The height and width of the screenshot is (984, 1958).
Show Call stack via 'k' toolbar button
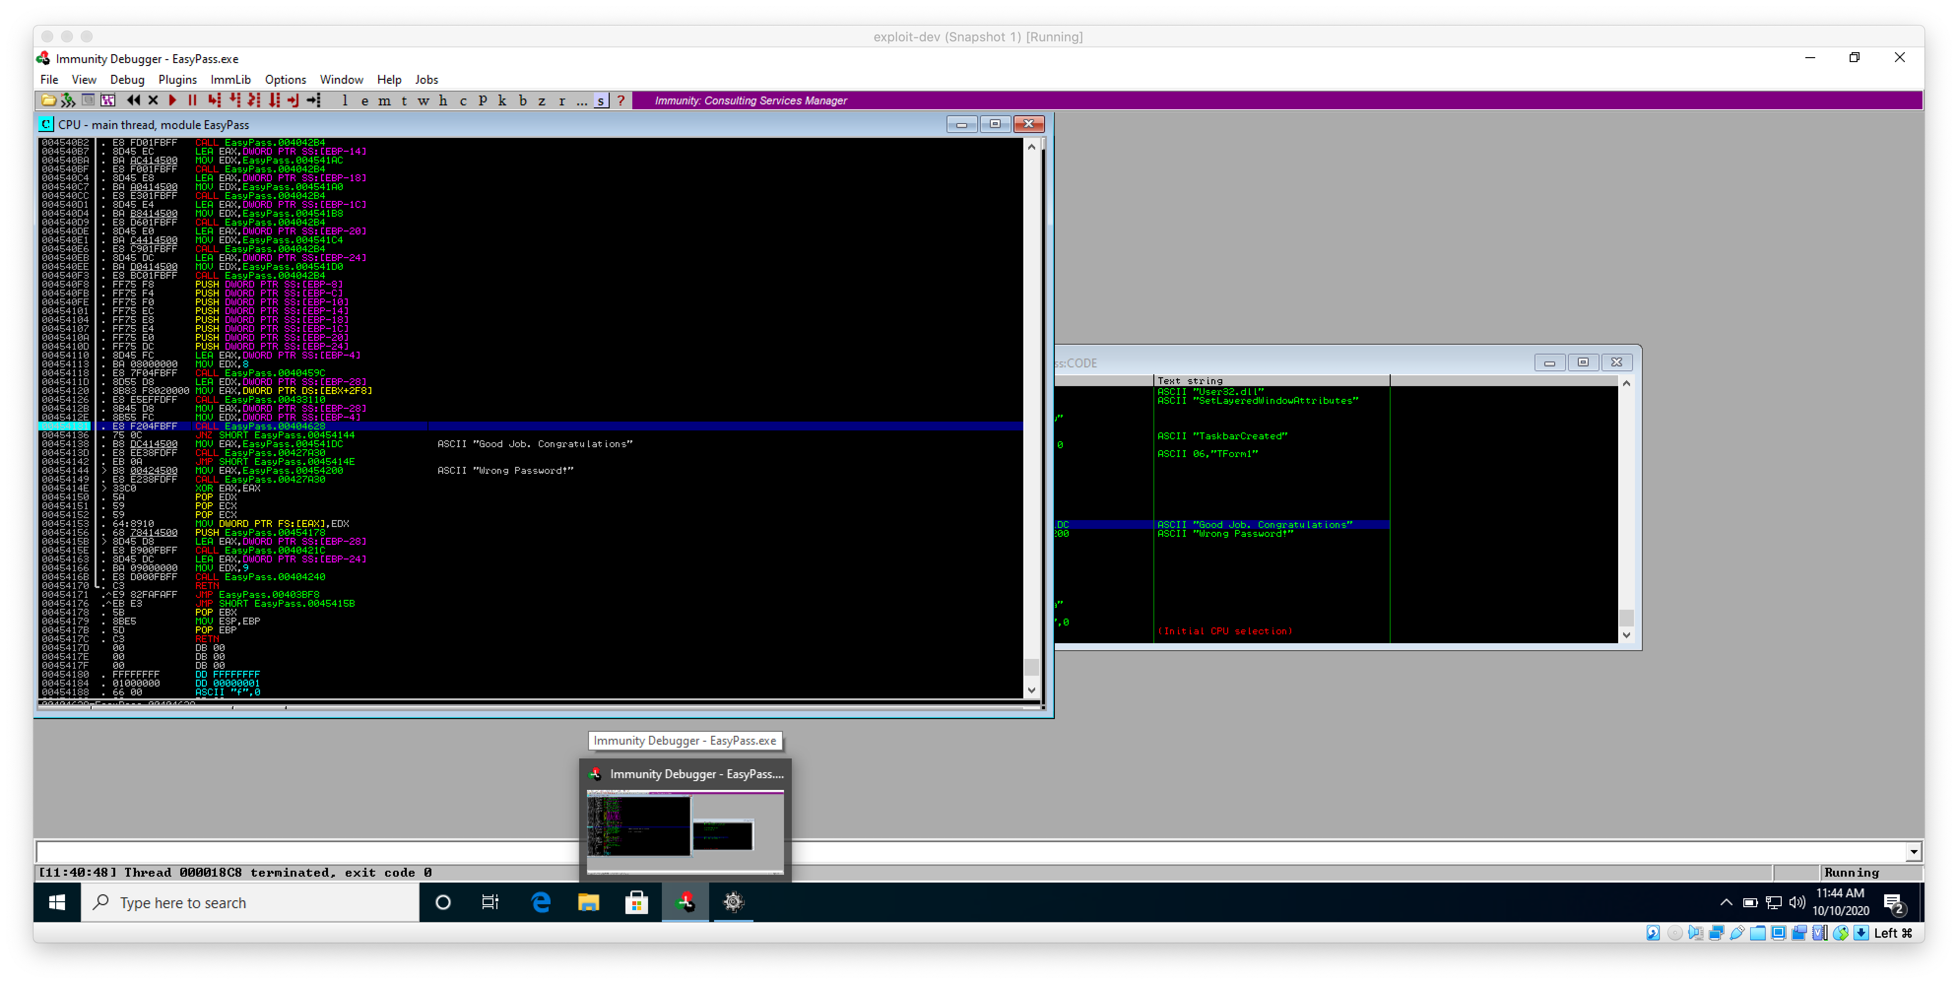coord(502,100)
